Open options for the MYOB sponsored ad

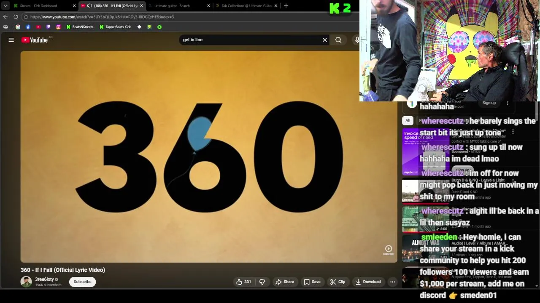point(513,132)
